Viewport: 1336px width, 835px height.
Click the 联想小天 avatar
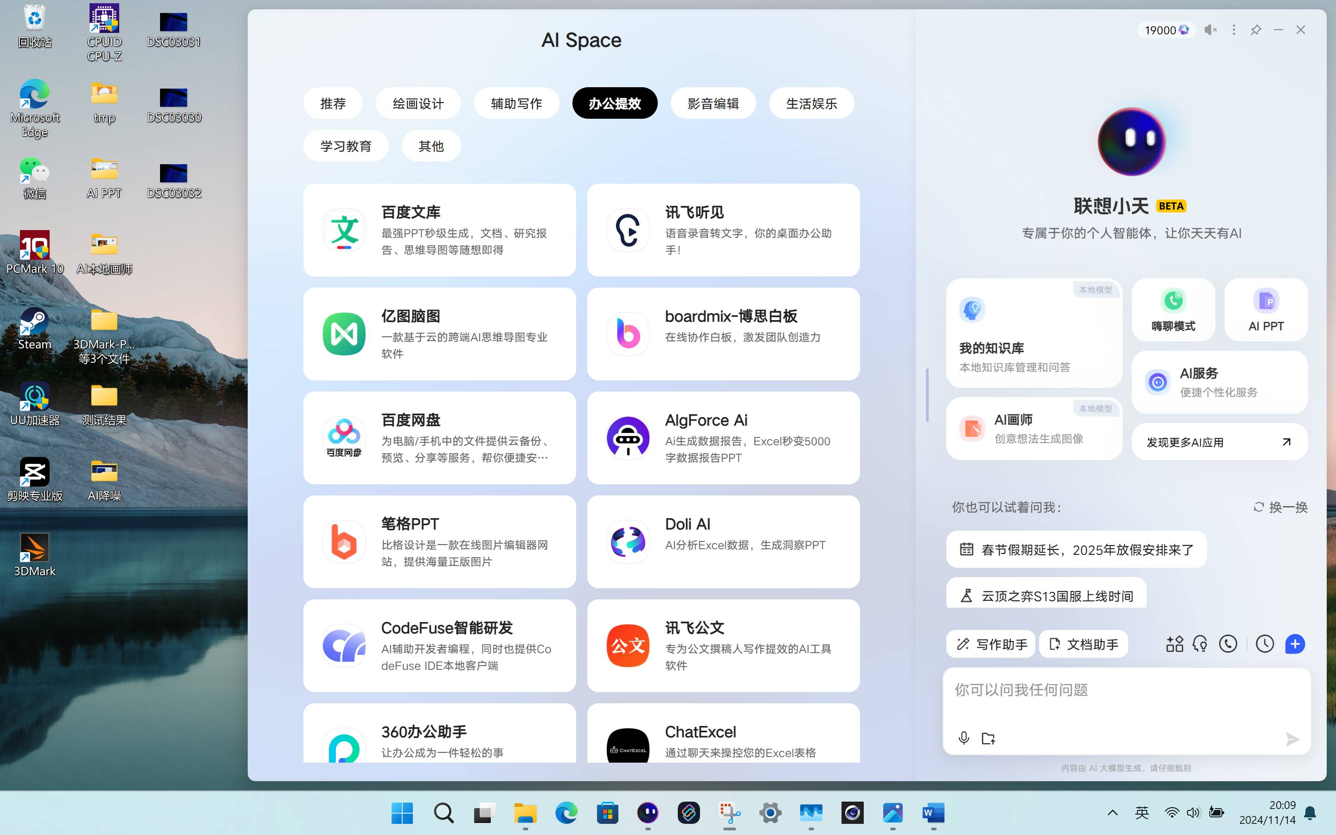coord(1131,142)
